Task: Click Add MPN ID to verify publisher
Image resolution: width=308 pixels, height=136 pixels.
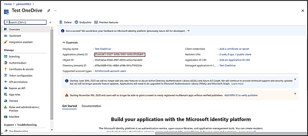Action: pos(241,95)
